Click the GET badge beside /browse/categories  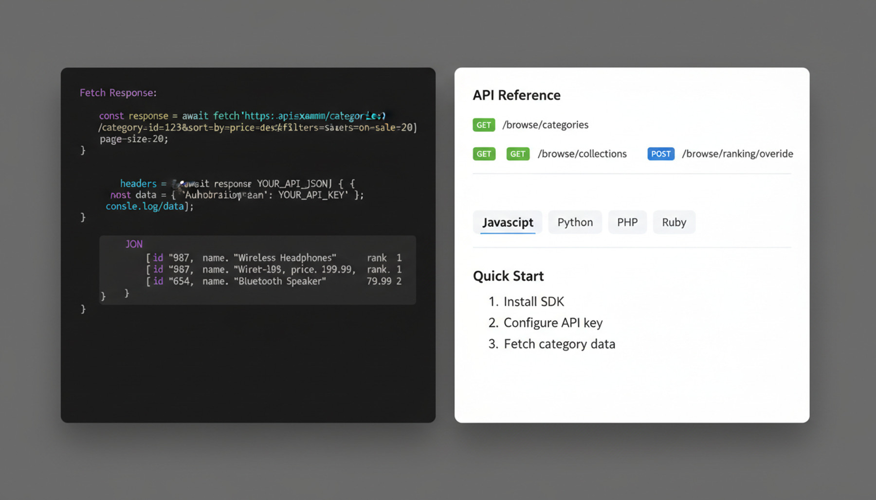click(484, 125)
